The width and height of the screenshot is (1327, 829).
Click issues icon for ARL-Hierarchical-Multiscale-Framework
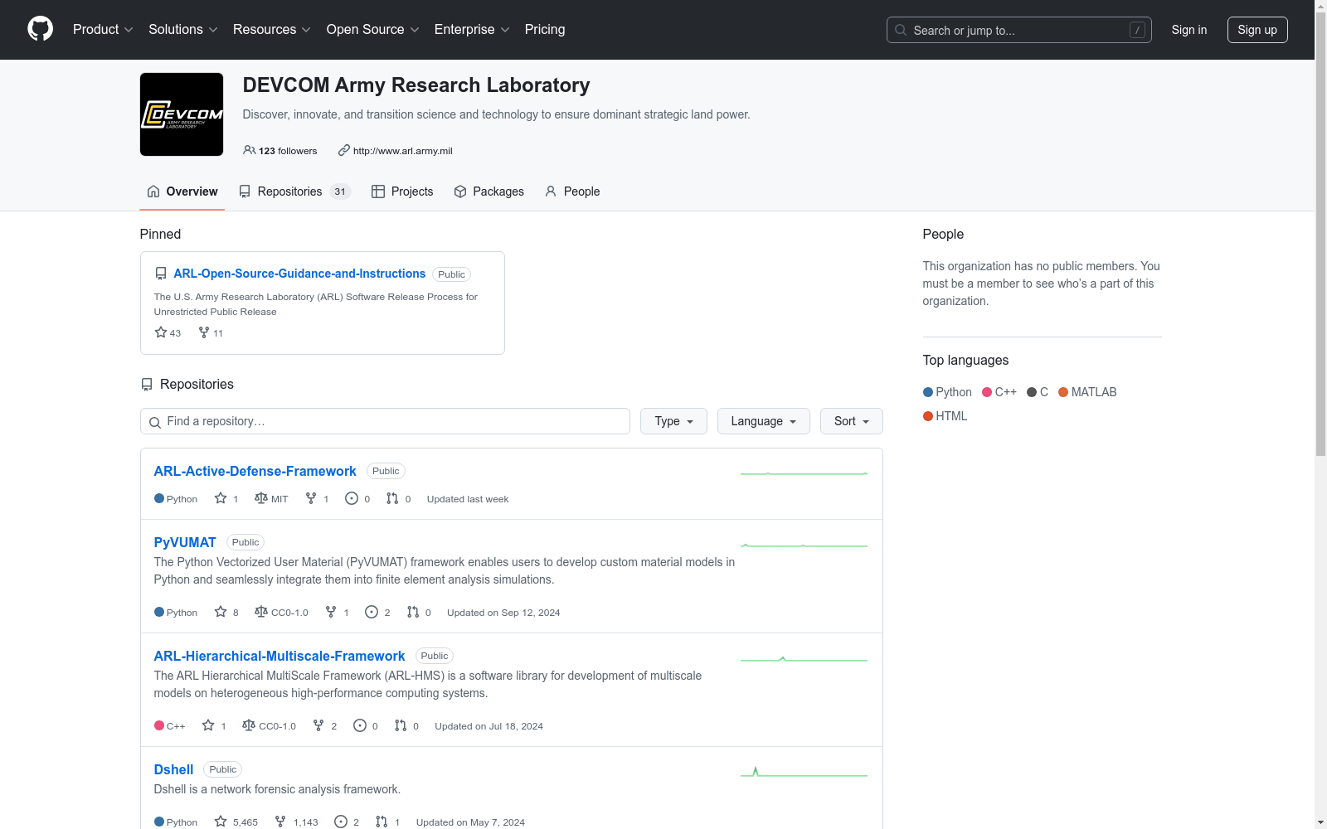click(x=360, y=725)
